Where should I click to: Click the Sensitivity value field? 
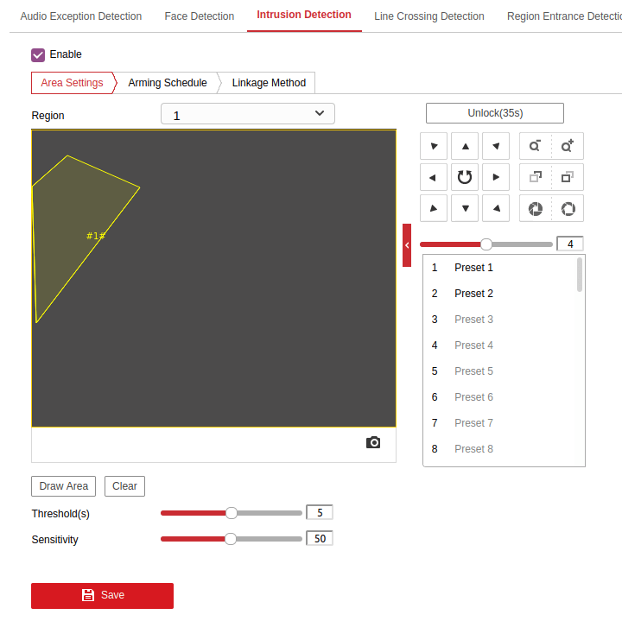click(x=320, y=538)
